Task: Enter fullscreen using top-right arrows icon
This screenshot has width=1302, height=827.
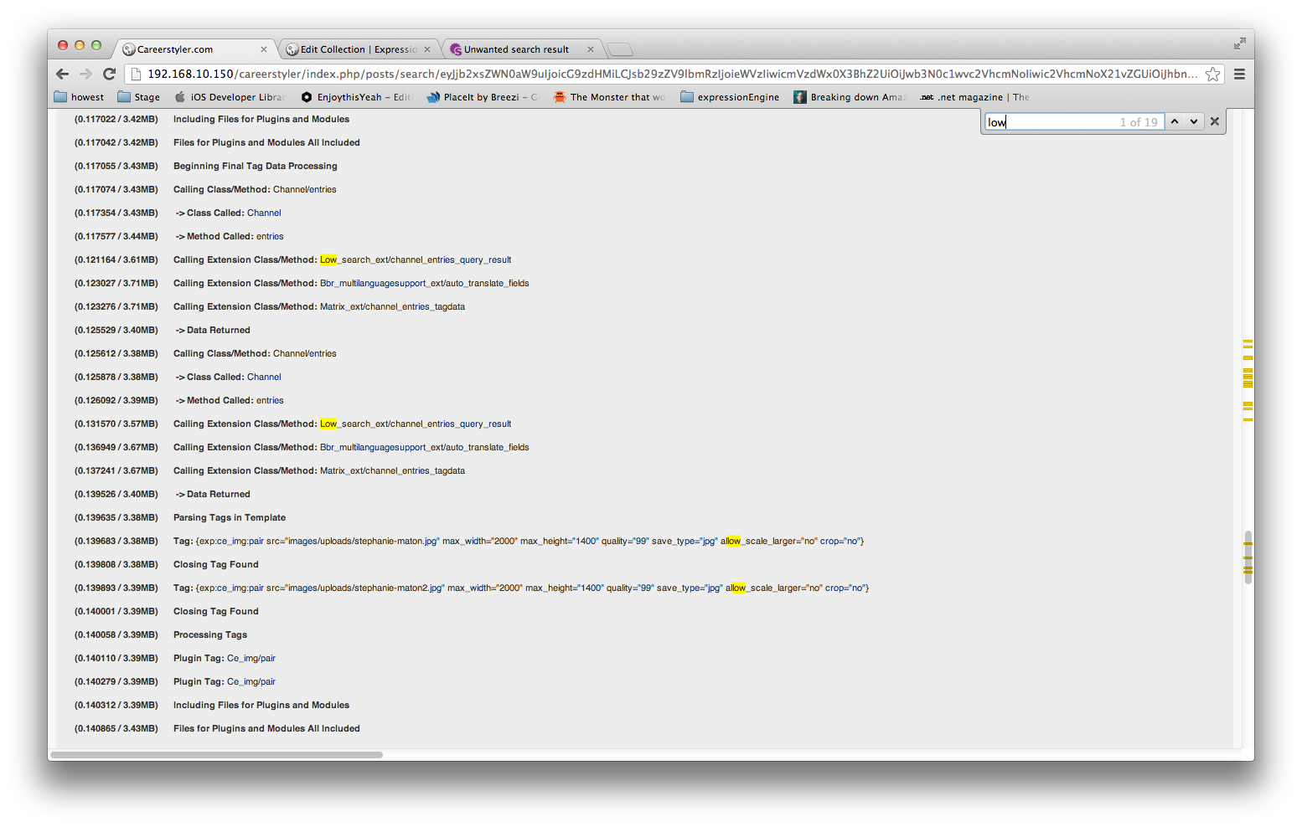Action: [1239, 44]
